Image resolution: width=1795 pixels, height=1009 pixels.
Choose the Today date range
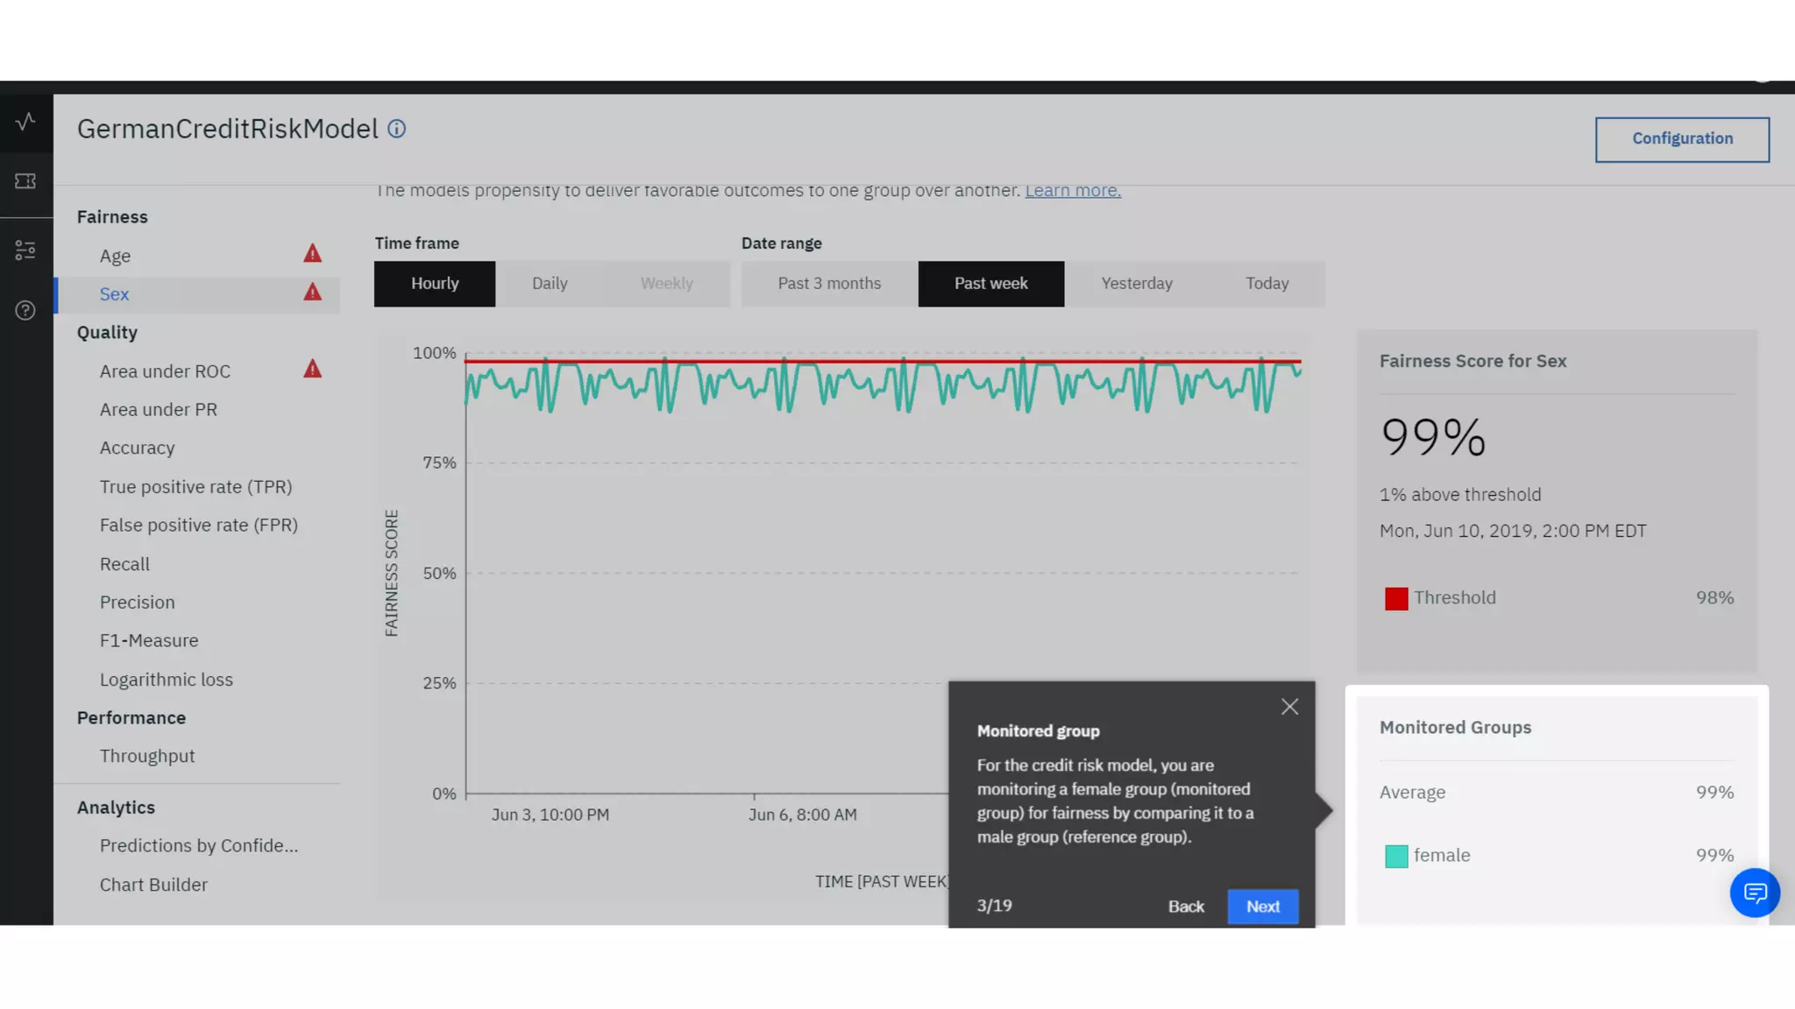point(1267,284)
